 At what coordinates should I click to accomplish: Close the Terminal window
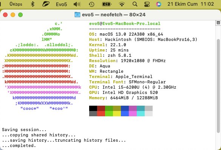tap(5, 15)
